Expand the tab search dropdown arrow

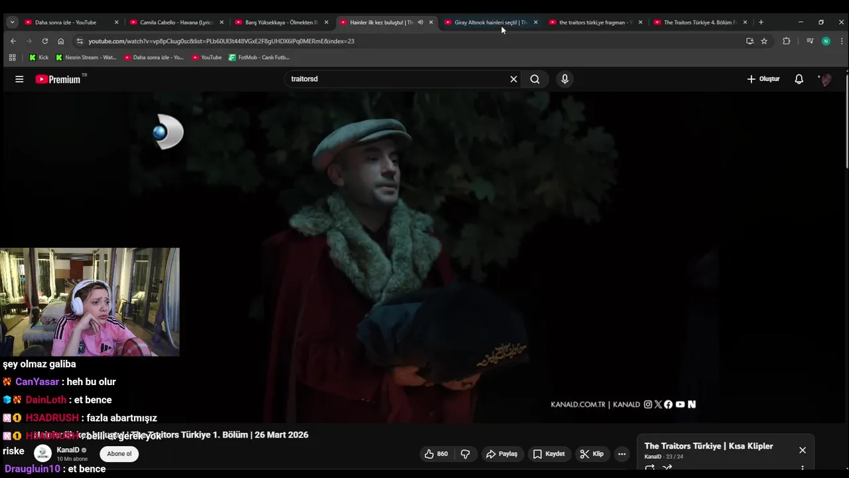(12, 23)
